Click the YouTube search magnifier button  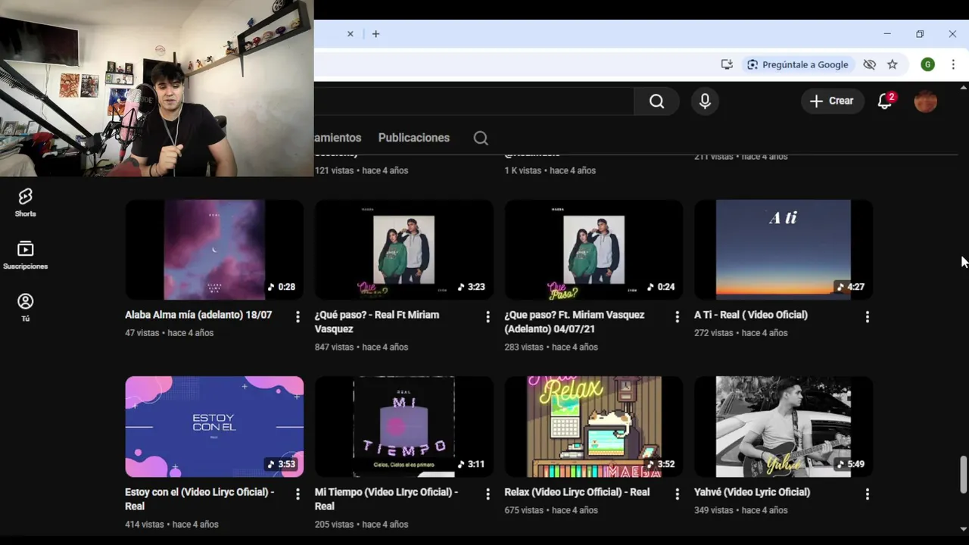pos(656,101)
